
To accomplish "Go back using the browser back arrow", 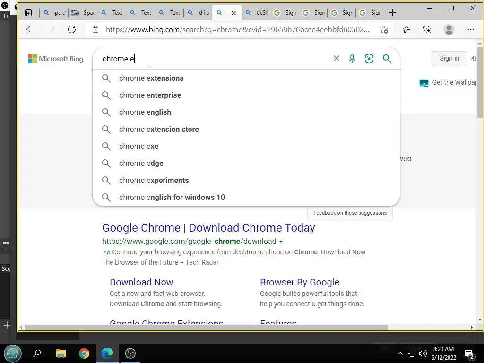I will (30, 29).
